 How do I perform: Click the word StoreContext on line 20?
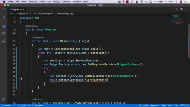click(123, 76)
